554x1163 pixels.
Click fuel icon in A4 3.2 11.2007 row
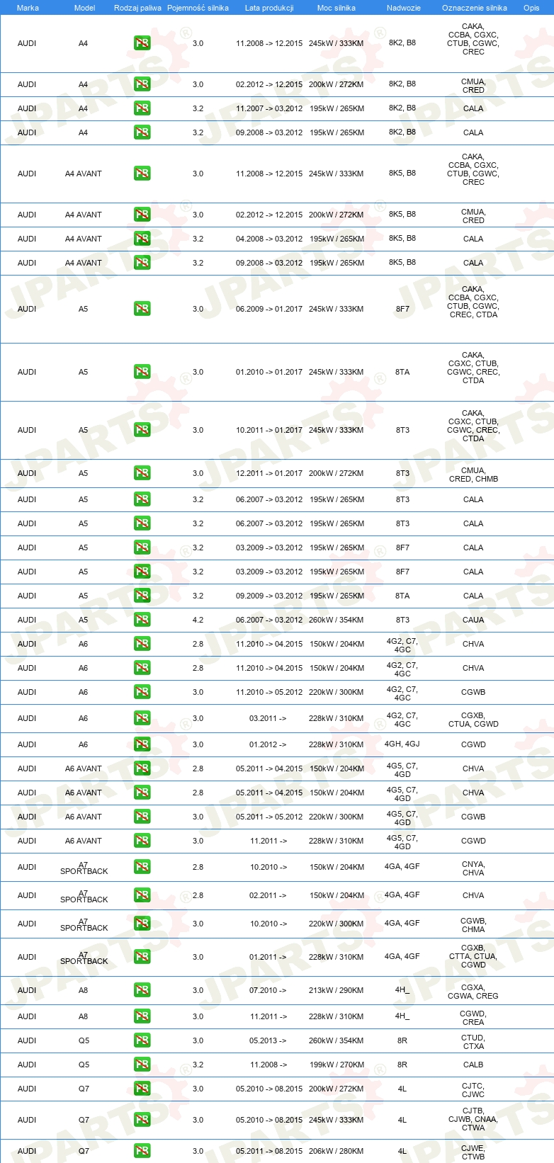point(142,108)
